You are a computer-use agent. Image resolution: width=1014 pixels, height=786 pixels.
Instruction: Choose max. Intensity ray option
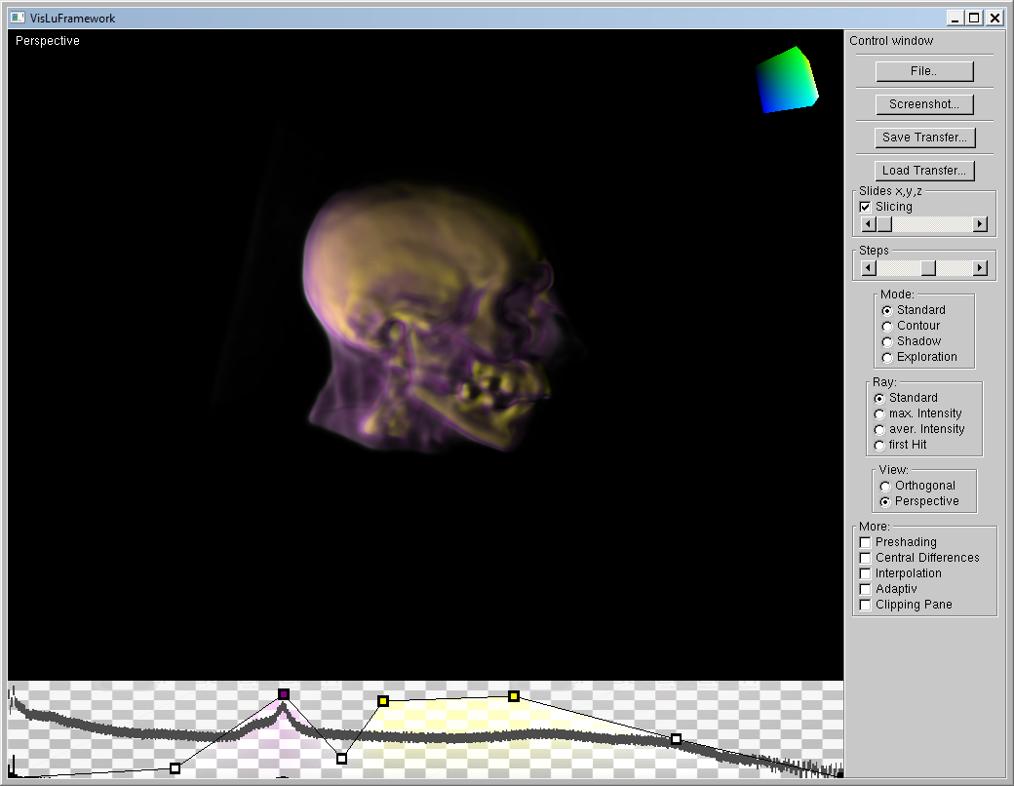(879, 413)
